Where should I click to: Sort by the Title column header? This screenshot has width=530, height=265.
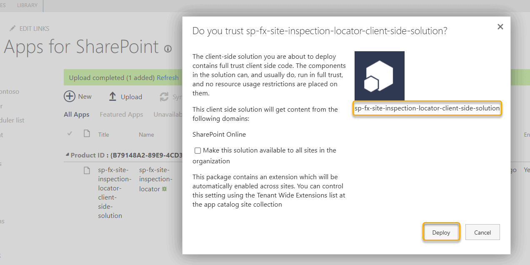[x=104, y=135]
